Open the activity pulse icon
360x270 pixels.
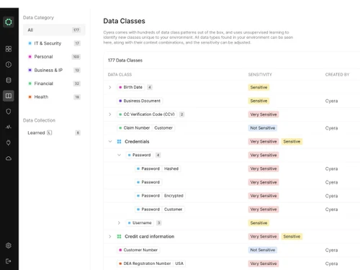[x=9, y=127]
